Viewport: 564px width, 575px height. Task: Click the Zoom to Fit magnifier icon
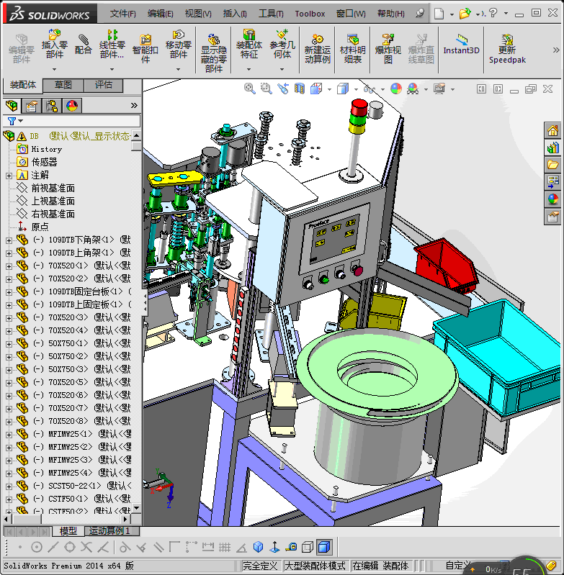click(249, 89)
